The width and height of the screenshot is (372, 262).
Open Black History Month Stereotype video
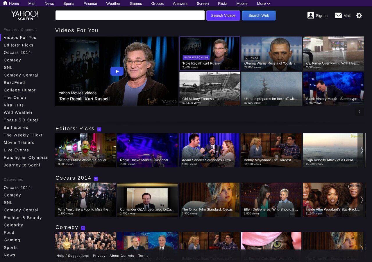(333, 89)
